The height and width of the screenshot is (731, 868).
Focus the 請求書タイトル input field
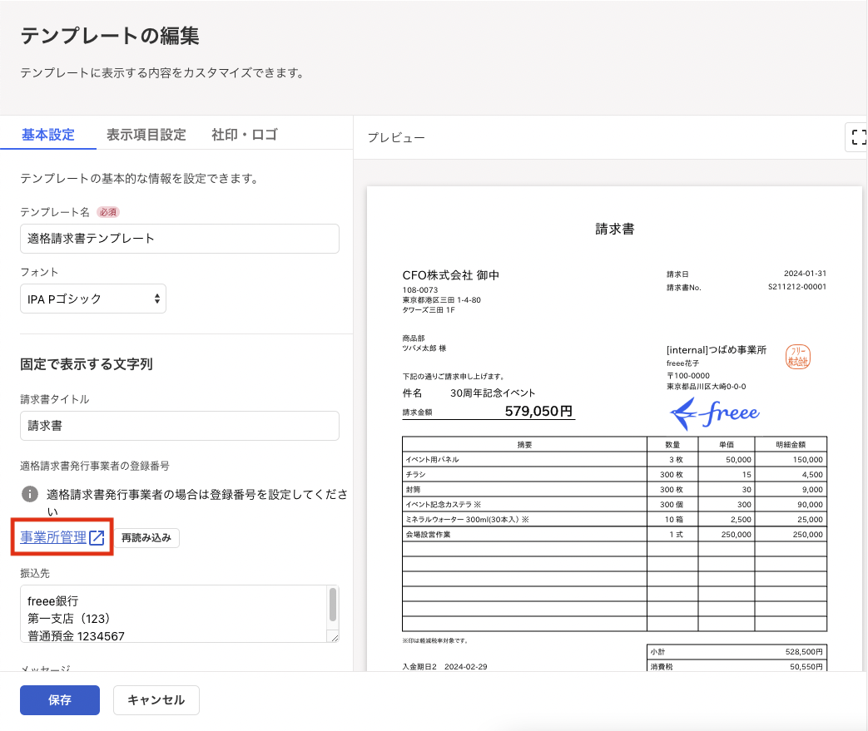click(180, 426)
